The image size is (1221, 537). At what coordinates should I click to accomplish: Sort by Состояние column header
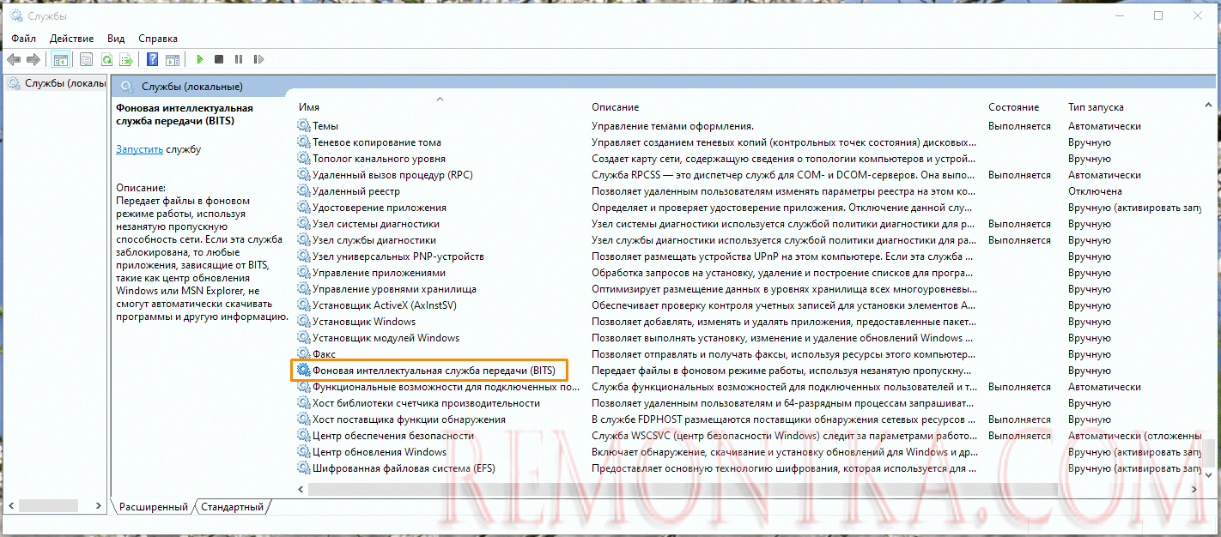[x=1013, y=107]
